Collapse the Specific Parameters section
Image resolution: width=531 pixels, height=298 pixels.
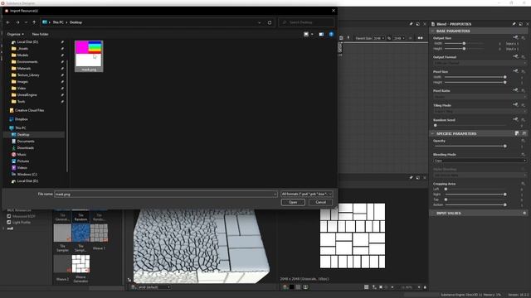(x=432, y=134)
